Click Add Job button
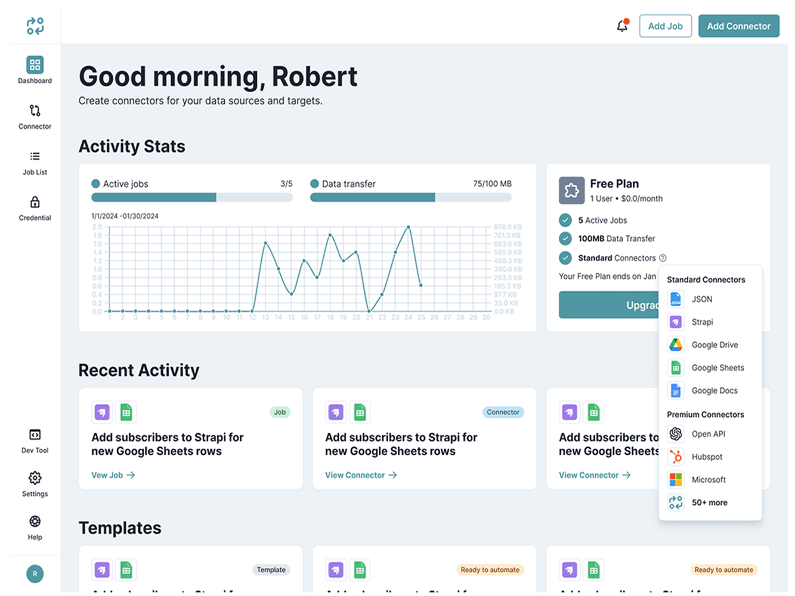This screenshot has width=795, height=596. (665, 26)
